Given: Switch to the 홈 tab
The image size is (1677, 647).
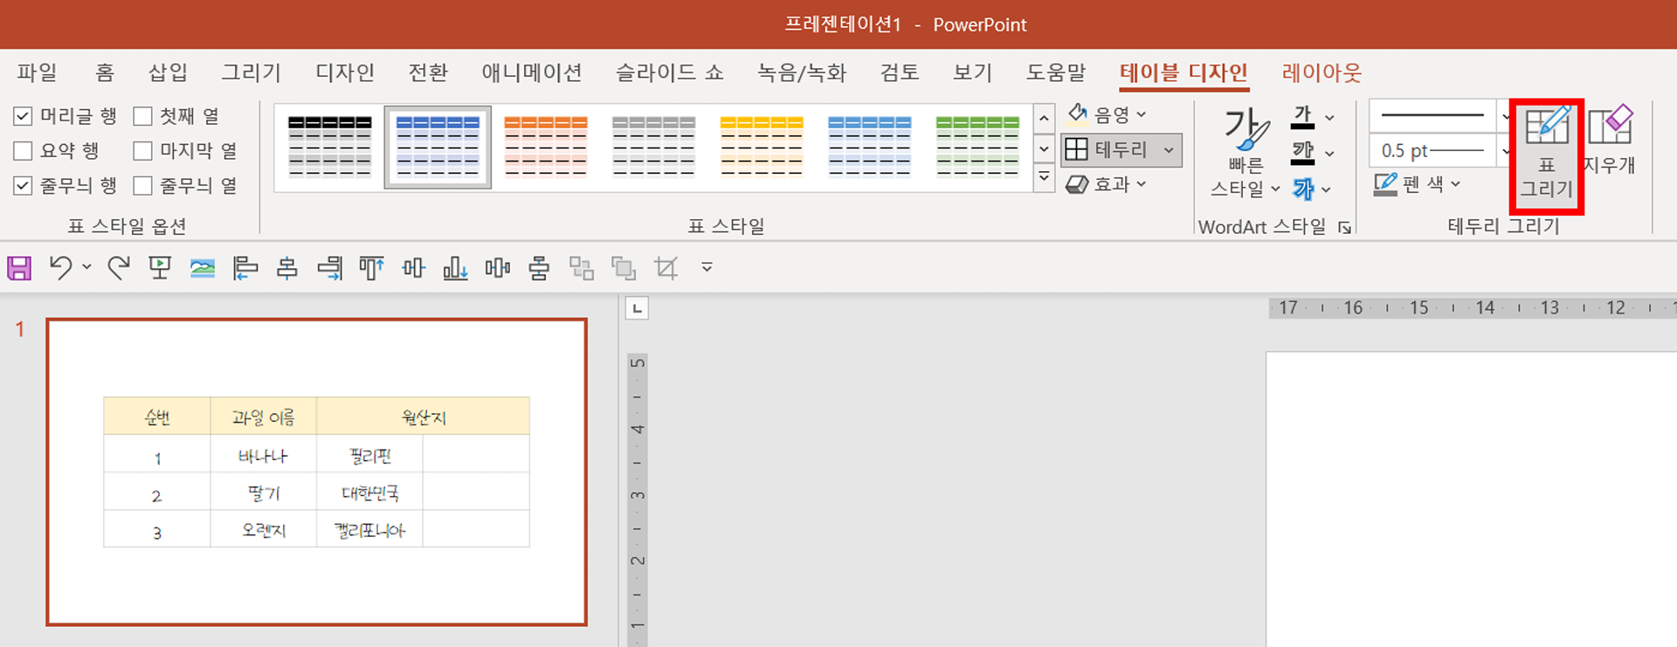Looking at the screenshot, I should coord(105,72).
